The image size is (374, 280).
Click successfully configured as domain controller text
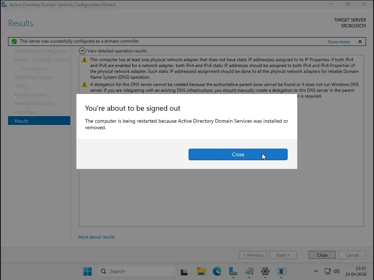[x=79, y=41]
